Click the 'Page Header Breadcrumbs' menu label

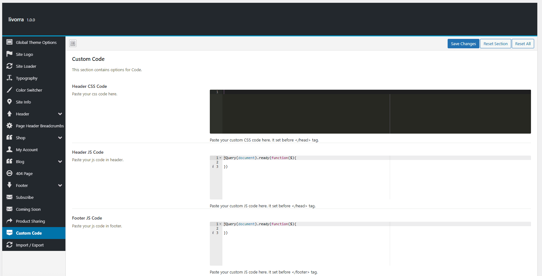(40, 126)
